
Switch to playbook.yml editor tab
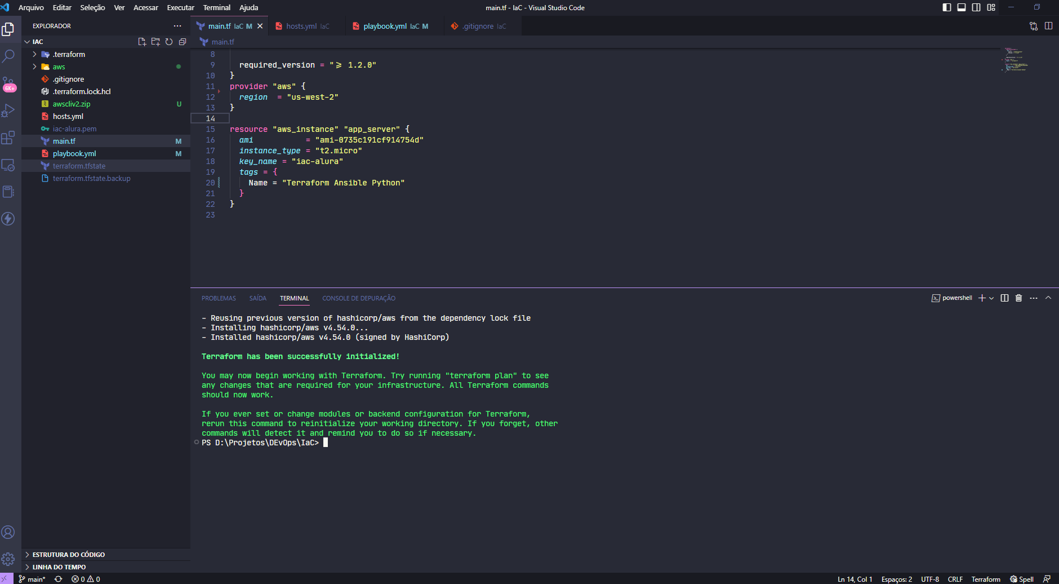pyautogui.click(x=394, y=26)
